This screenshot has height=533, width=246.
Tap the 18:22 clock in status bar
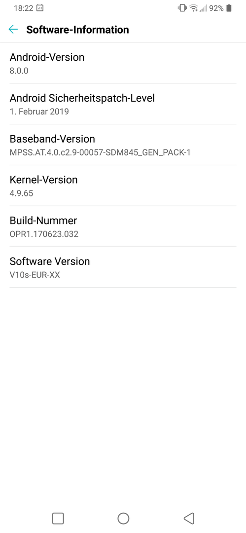(x=23, y=8)
